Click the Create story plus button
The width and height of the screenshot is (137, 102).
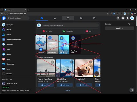pos(41,49)
